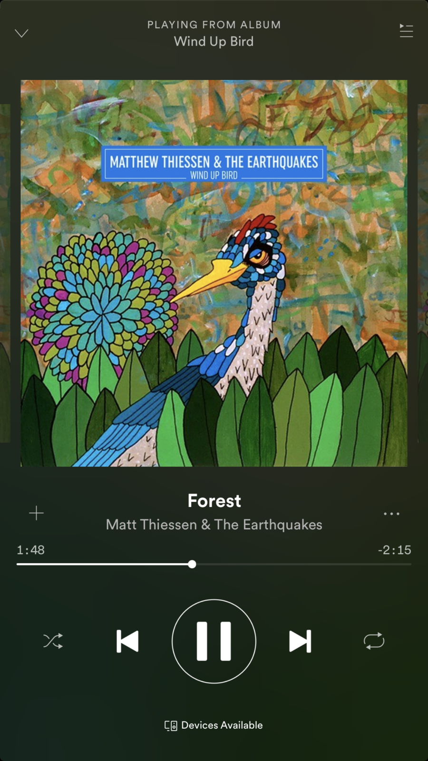Pause the current song

[214, 641]
